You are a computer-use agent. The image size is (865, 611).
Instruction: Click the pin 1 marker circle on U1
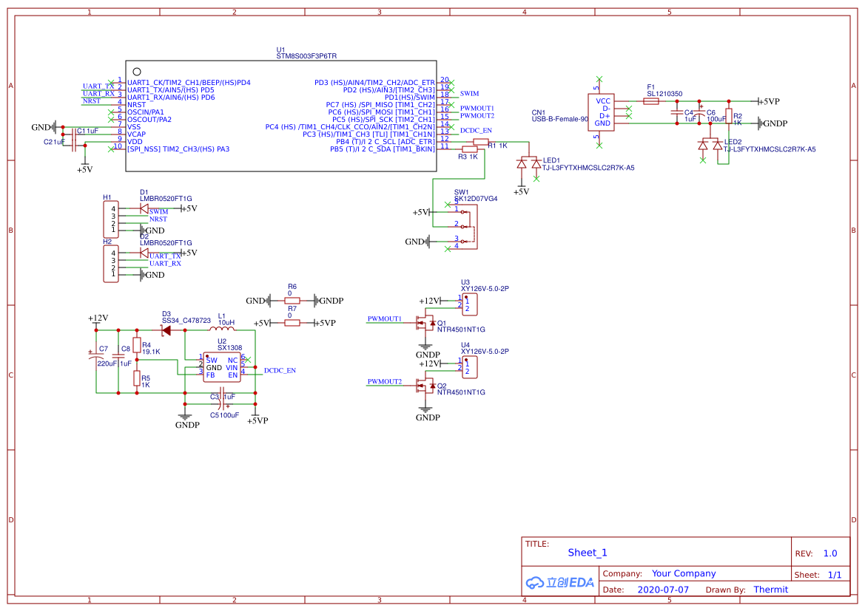coord(137,72)
